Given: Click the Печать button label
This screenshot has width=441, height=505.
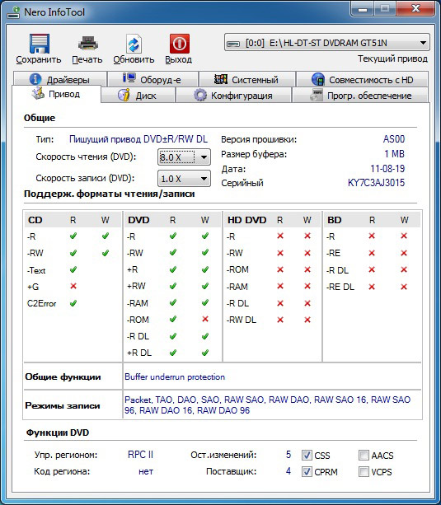Looking at the screenshot, I should point(87,60).
